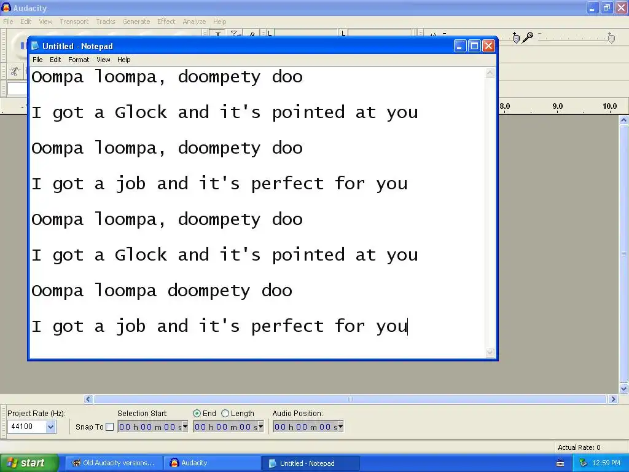Open the Audacity Effect menu
Image resolution: width=629 pixels, height=472 pixels.
[166, 22]
